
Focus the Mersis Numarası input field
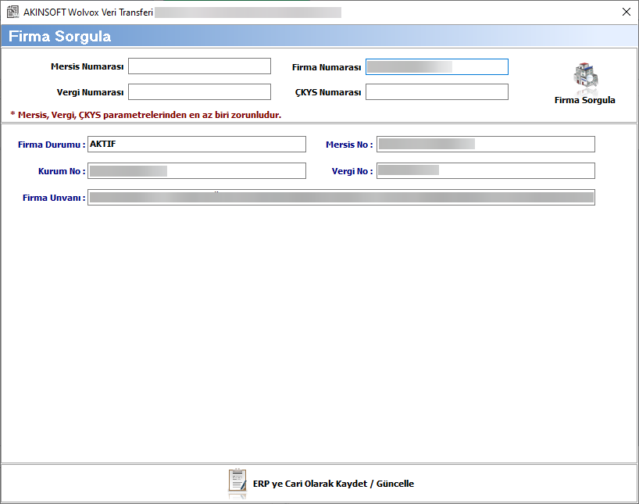coord(199,66)
